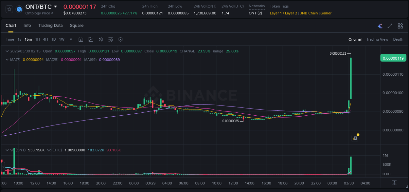The image size is (409, 192).
Task: Select the line chart style icon
Action: 91,39
